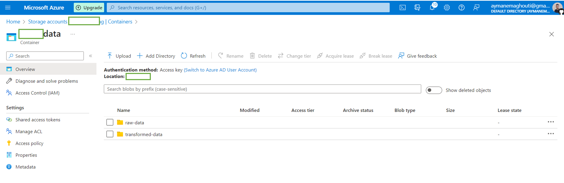Toggle Show deleted objects switch
This screenshot has height=183, width=564.
(x=434, y=90)
